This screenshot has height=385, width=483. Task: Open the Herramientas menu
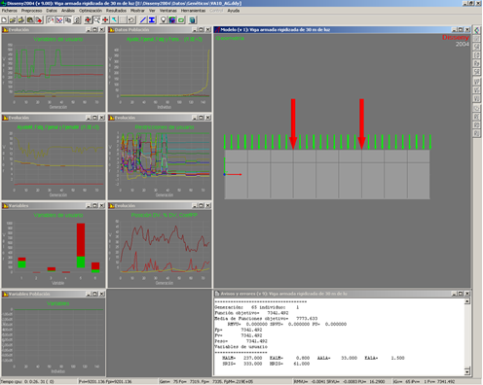pyautogui.click(x=193, y=11)
